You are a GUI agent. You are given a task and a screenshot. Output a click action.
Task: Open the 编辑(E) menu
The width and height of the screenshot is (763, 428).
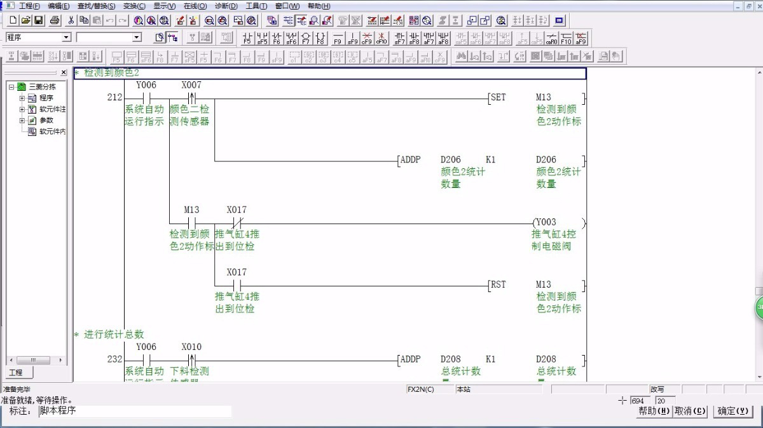58,6
